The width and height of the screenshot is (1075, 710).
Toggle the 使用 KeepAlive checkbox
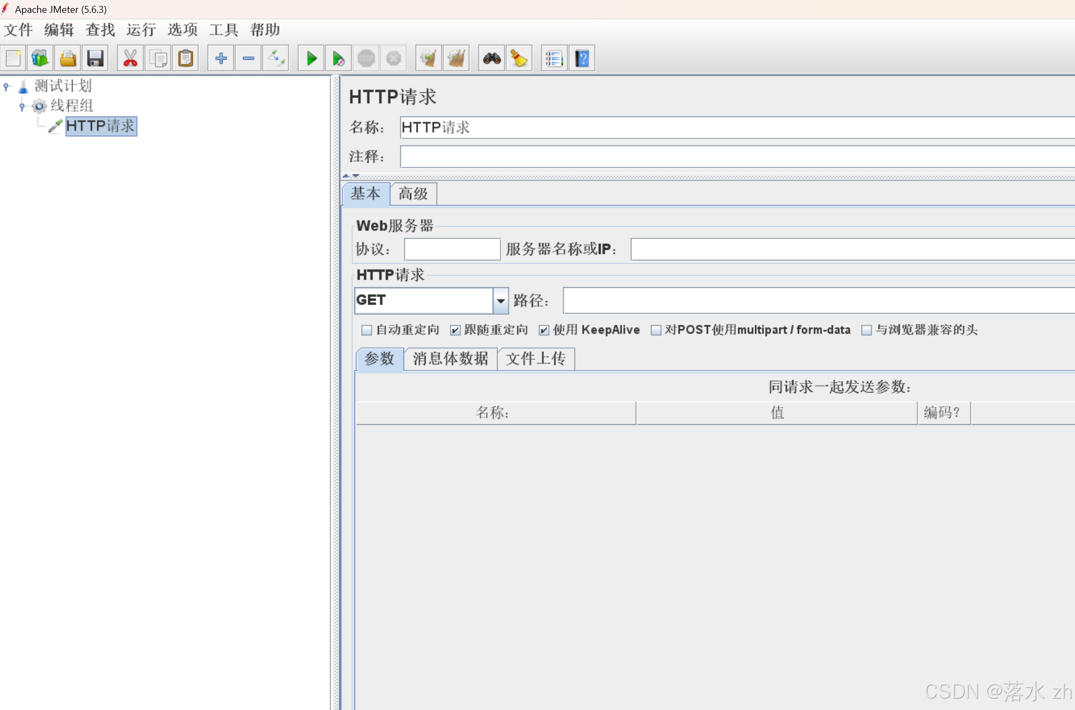[x=544, y=330]
